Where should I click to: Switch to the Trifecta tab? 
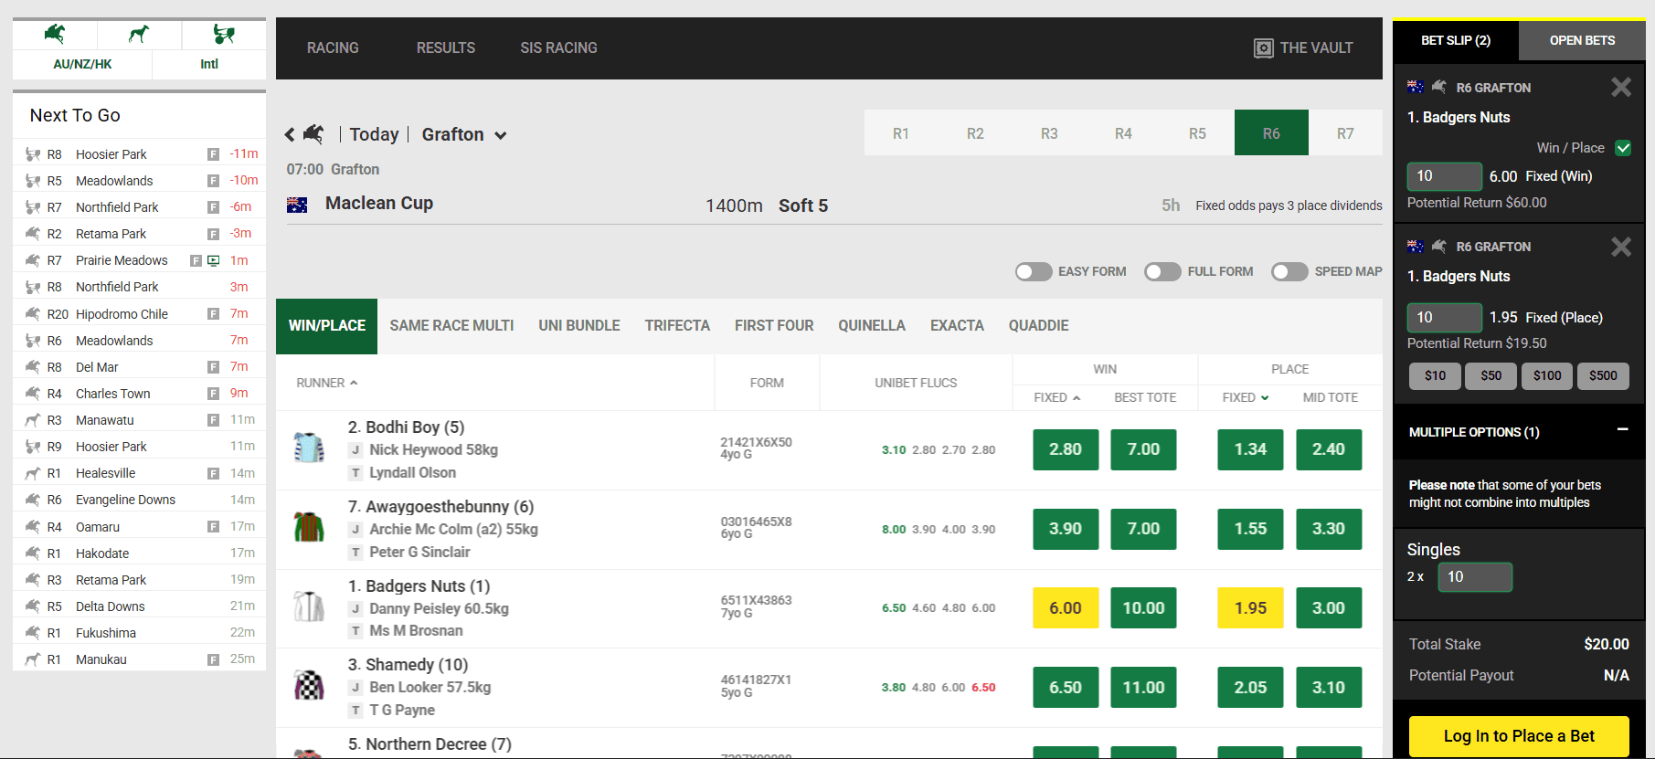tap(677, 326)
